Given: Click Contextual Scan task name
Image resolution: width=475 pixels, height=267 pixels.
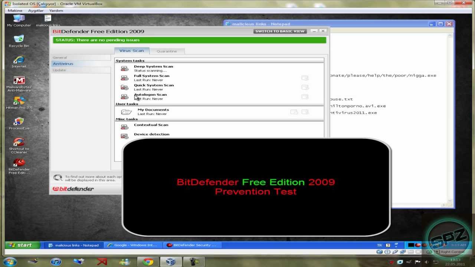Looking at the screenshot, I should [x=151, y=125].
